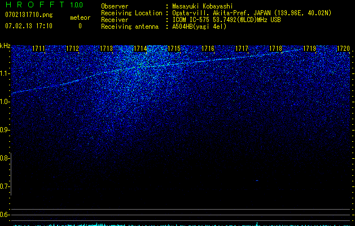Image resolution: width=355 pixels, height=226 pixels.
Task: Click time marker 1719
Action: pos(309,49)
